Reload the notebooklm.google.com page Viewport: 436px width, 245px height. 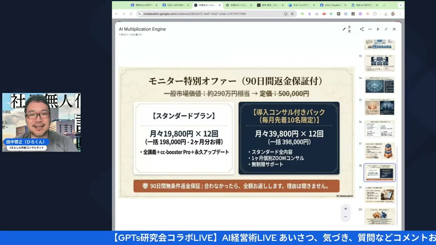coord(130,14)
